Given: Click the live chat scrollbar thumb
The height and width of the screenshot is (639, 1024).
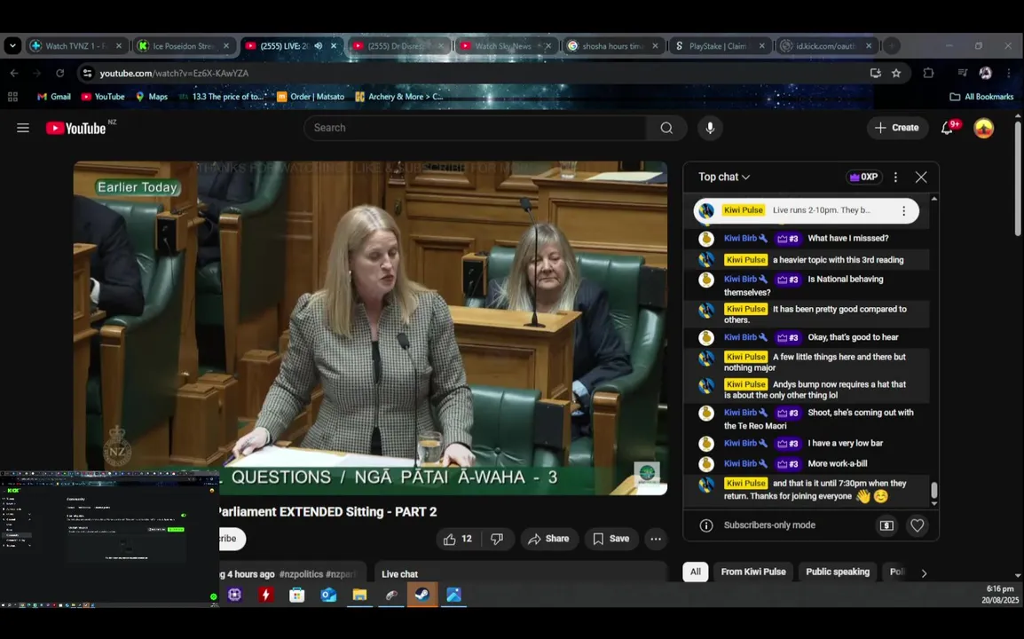Looking at the screenshot, I should tap(933, 490).
